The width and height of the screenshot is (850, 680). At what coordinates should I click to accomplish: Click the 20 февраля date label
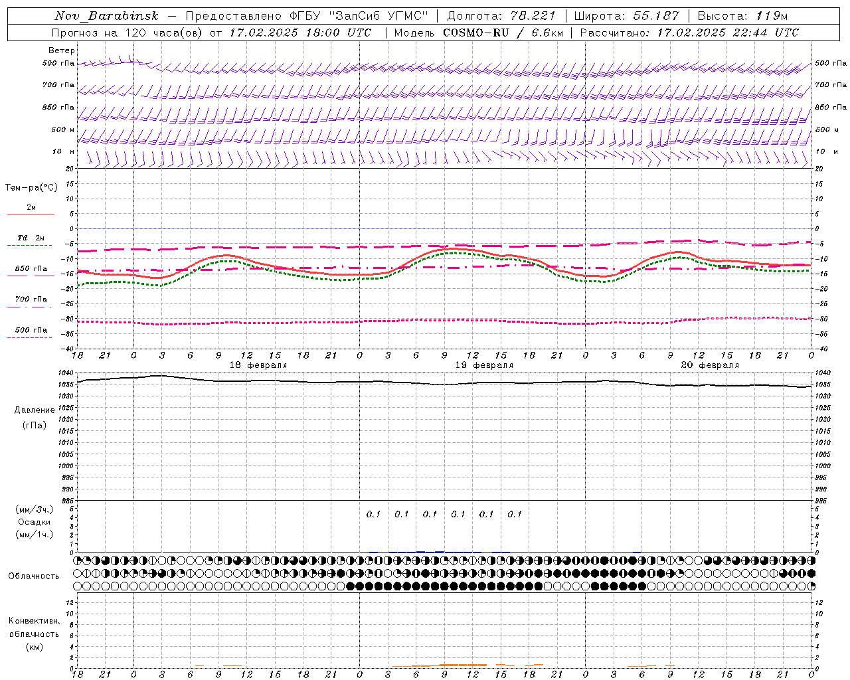point(710,365)
